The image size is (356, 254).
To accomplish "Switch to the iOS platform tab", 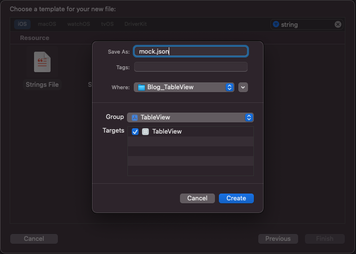I will (22, 24).
